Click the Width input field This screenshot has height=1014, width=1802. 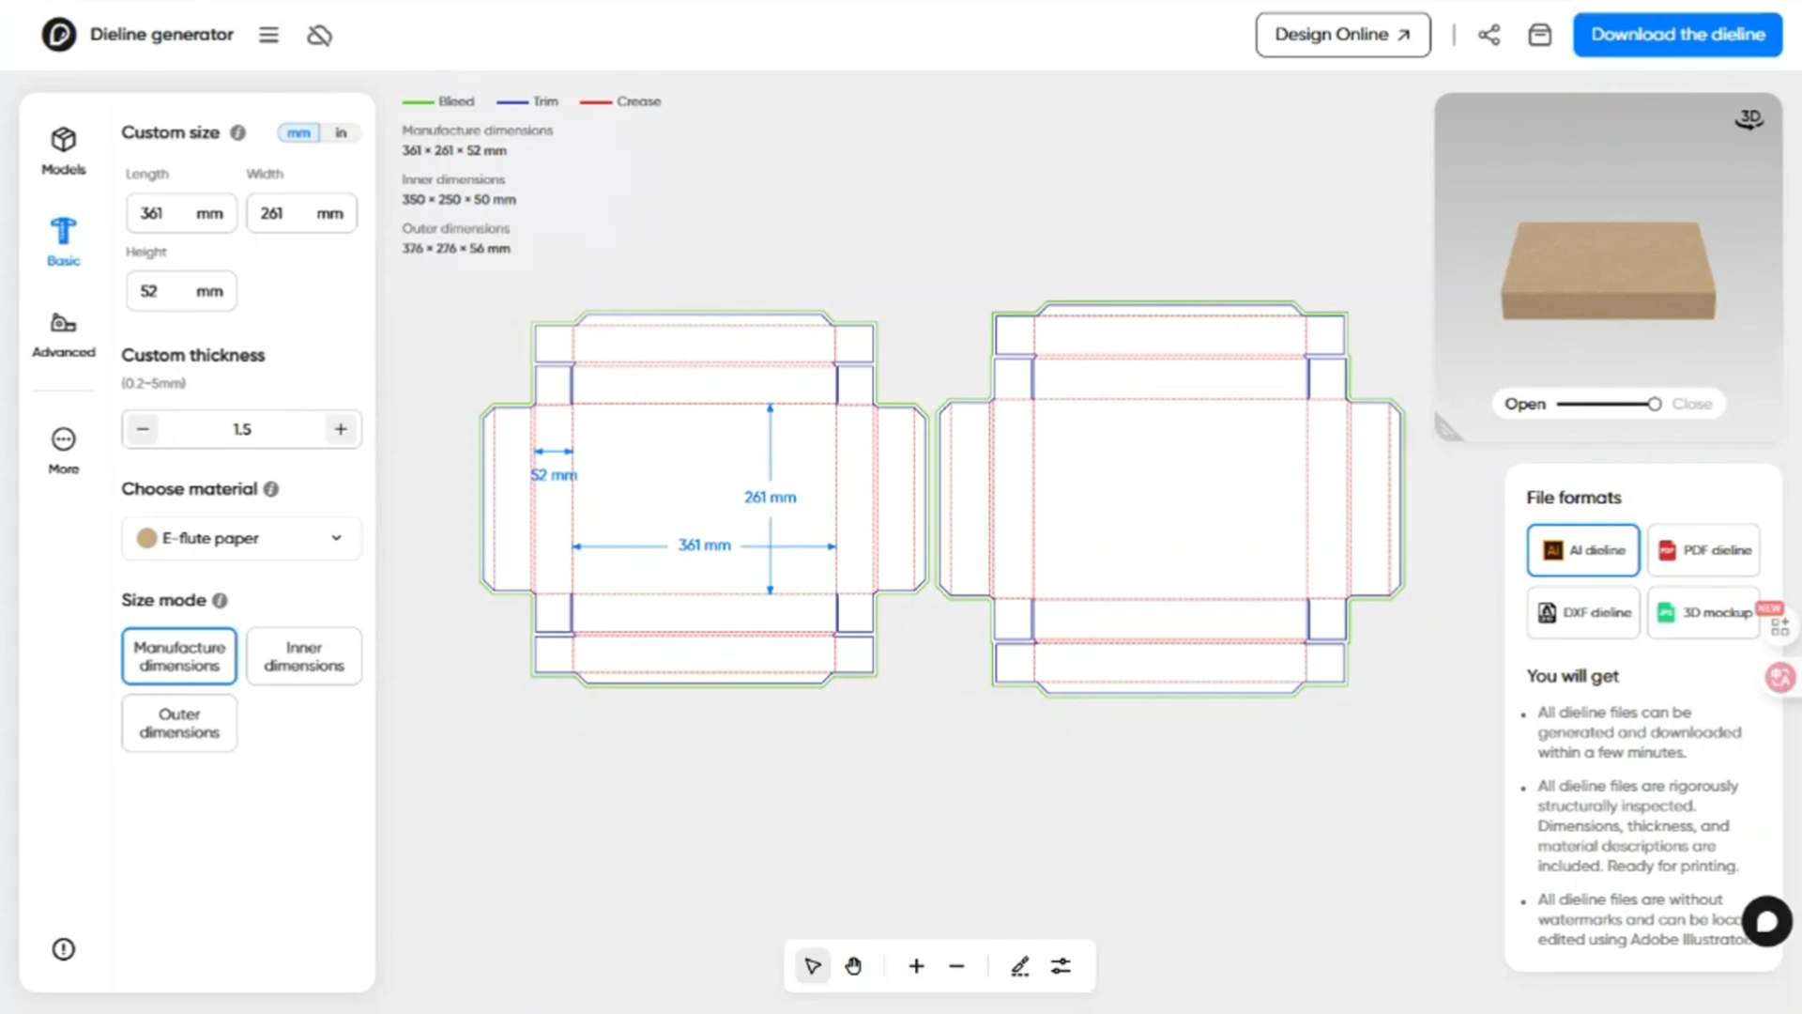click(301, 213)
